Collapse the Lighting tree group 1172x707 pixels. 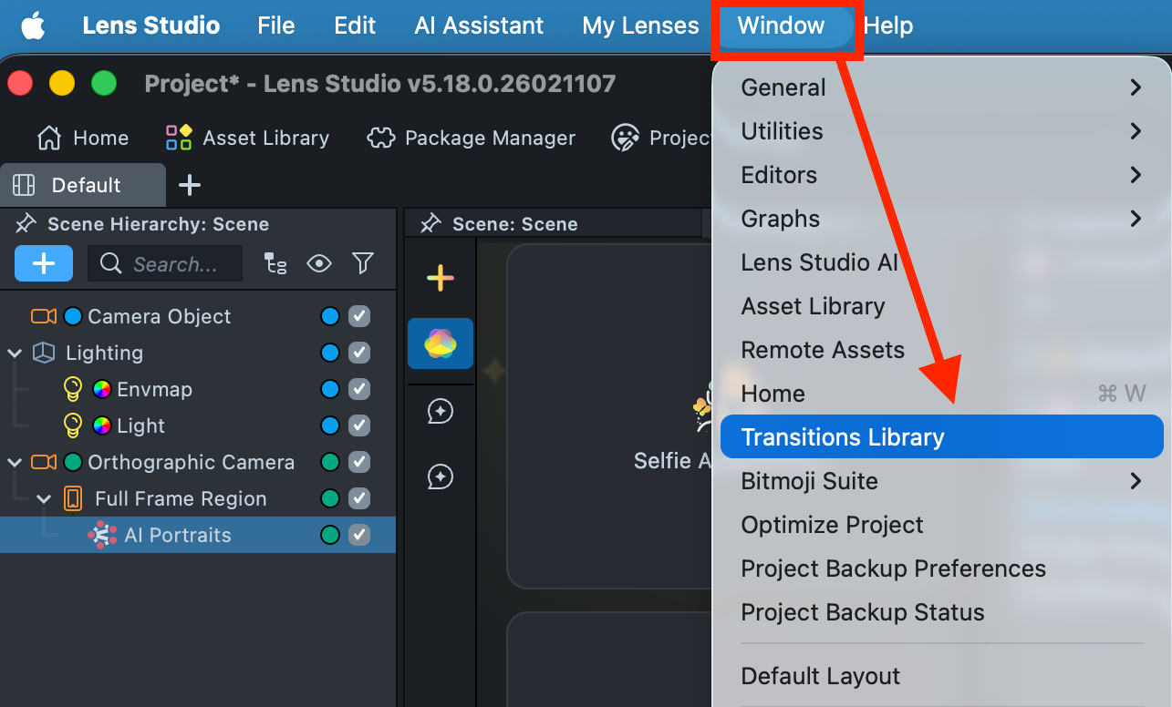[x=15, y=353]
